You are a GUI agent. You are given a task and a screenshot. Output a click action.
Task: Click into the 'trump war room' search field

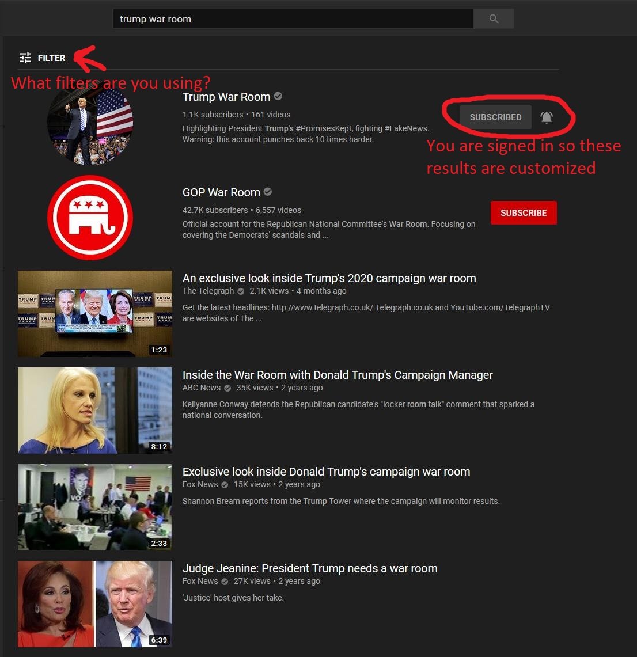coord(293,19)
